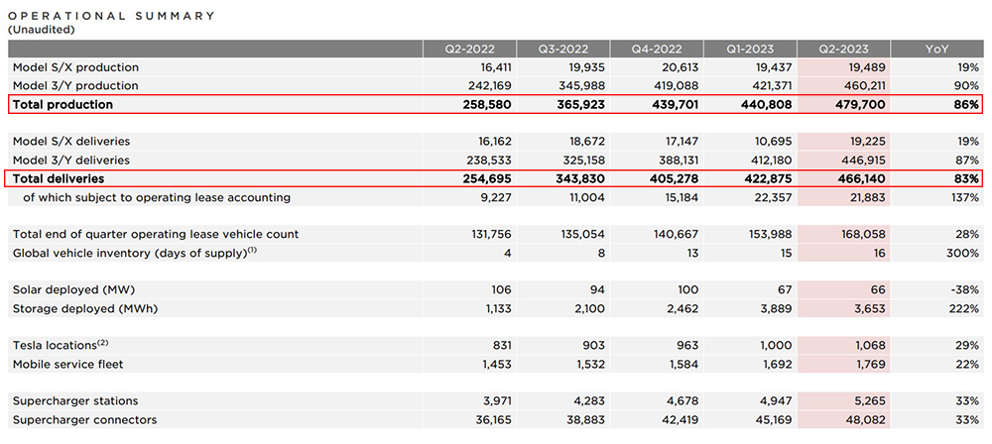Select Total deliveries value 405,278
This screenshot has width=992, height=444.
672,178
